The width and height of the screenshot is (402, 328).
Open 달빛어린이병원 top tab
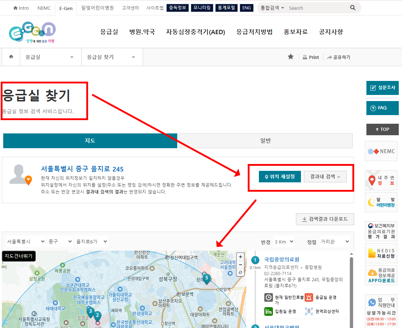point(97,8)
